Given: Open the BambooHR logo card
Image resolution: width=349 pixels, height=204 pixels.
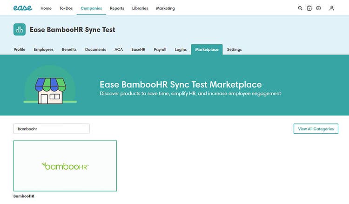Looking at the screenshot, I should tap(65, 166).
